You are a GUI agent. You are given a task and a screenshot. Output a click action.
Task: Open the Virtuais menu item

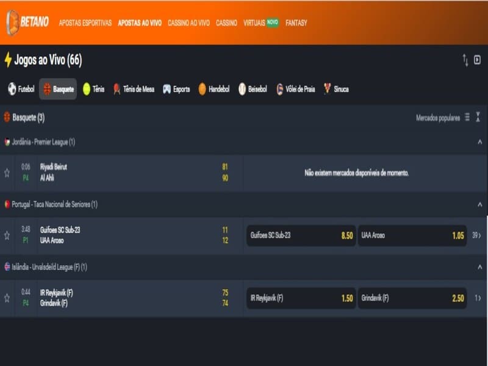pos(254,23)
